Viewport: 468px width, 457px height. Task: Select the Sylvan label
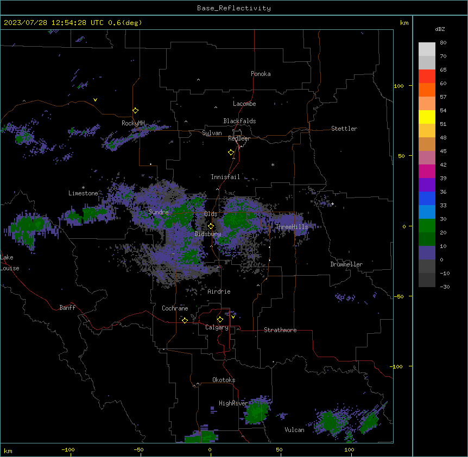(x=212, y=133)
